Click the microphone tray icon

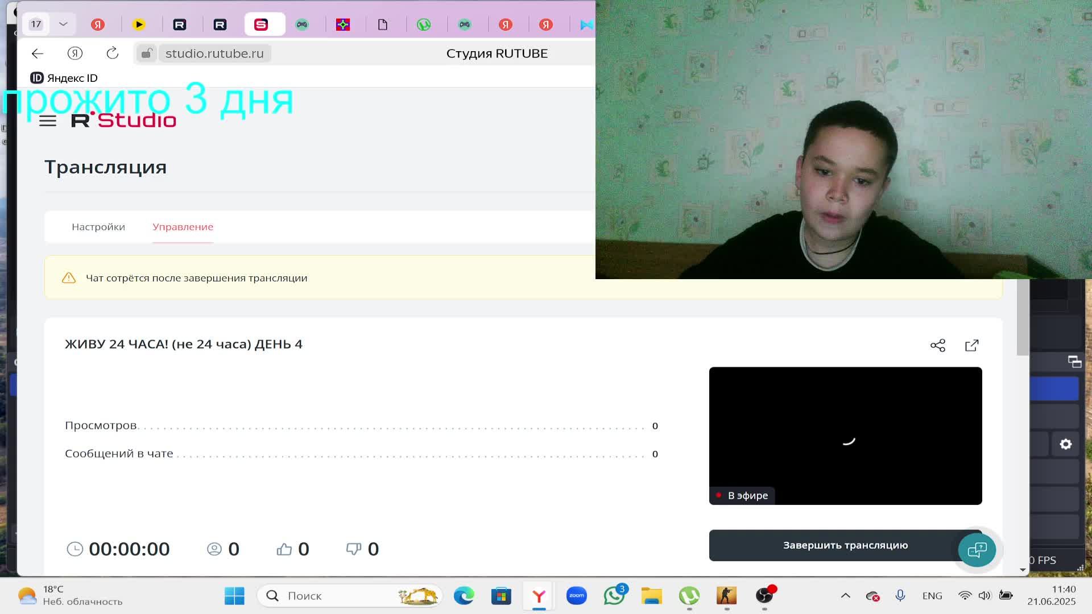[x=900, y=596]
